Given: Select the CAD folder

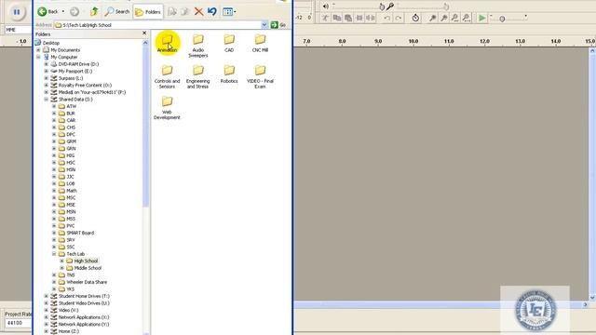Looking at the screenshot, I should (x=229, y=44).
